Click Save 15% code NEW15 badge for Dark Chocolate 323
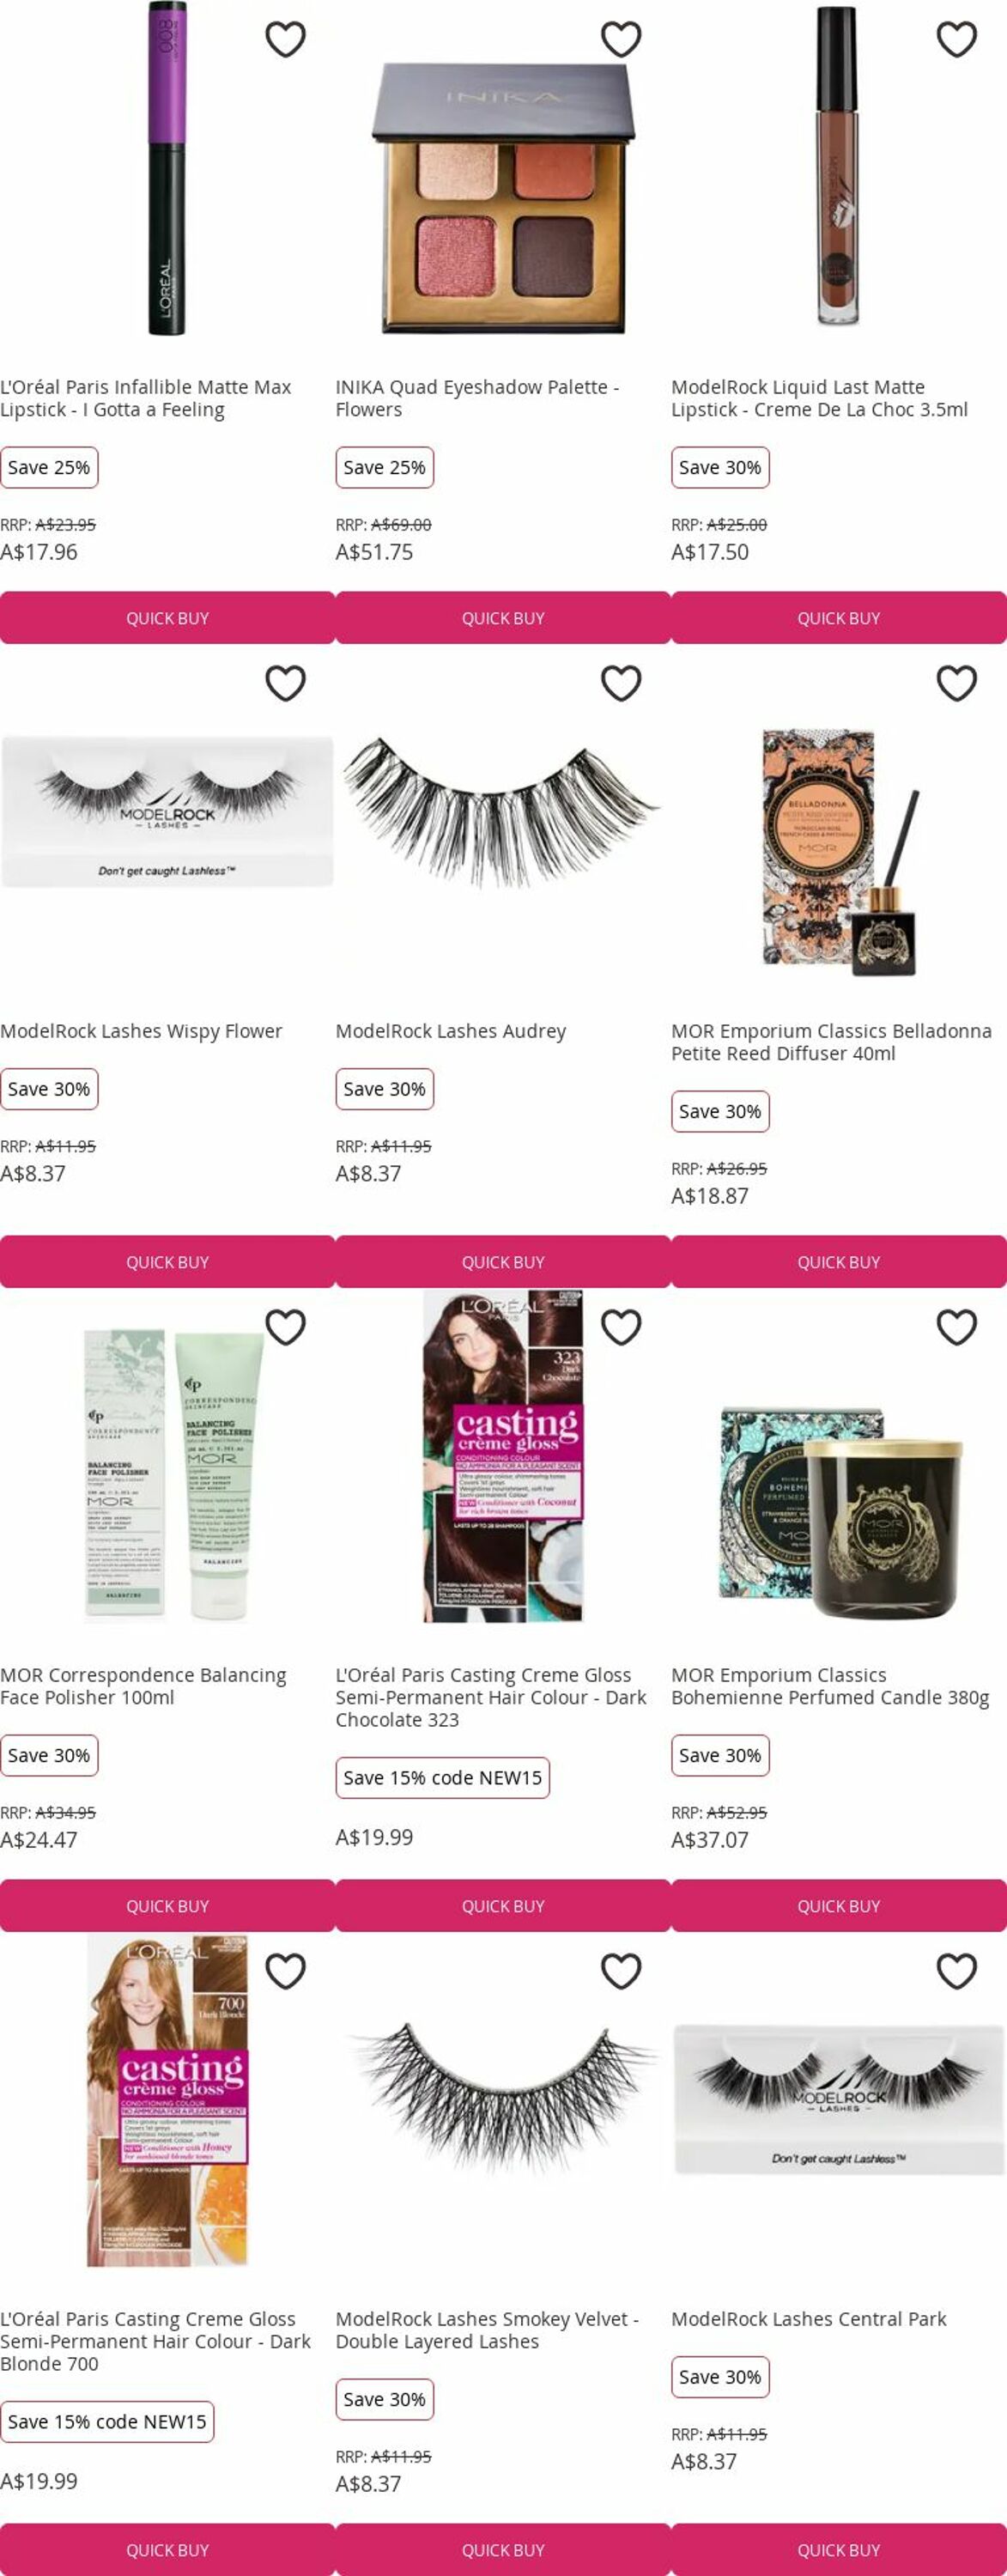Image resolution: width=1007 pixels, height=2576 pixels. 442,1778
